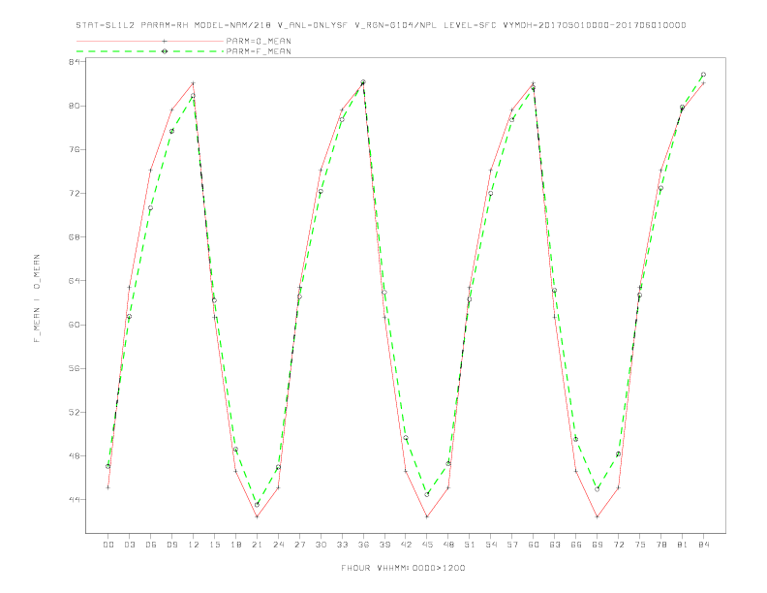
Task: Click O_MEAN plus marker at forecast hour 00
Action: click(108, 487)
